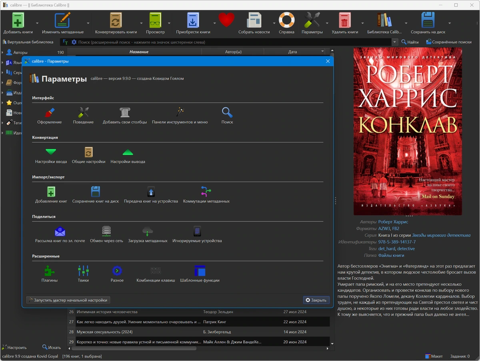Click Название column header
The image size is (480, 361).
click(x=139, y=52)
